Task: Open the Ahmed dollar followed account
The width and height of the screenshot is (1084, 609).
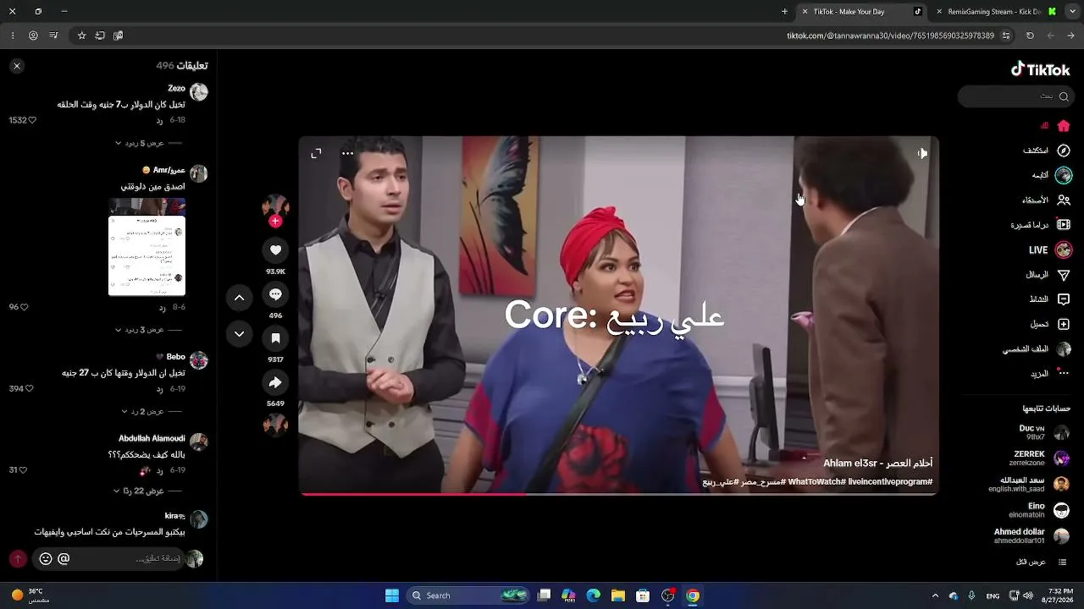Action: point(1031,536)
